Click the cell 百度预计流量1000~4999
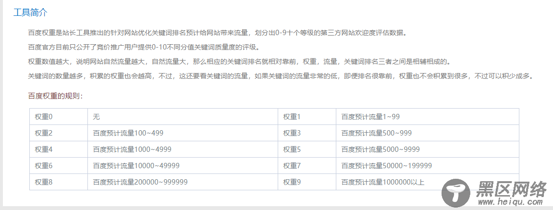Image resolution: width=553 pixels, height=210 pixels. [x=183, y=149]
